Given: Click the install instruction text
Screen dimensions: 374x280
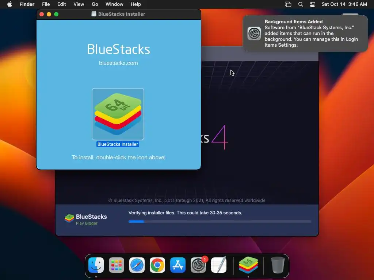Looking at the screenshot, I should [119, 157].
